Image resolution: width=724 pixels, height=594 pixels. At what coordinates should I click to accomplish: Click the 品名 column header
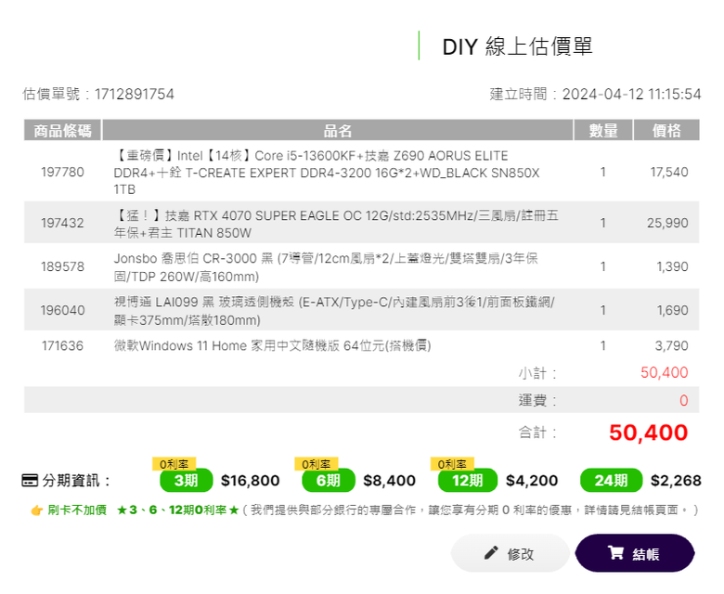click(338, 130)
